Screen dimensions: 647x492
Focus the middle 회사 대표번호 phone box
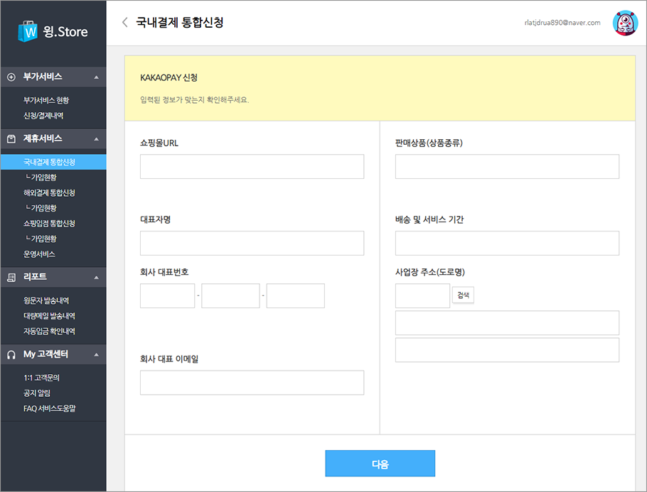[x=230, y=296]
